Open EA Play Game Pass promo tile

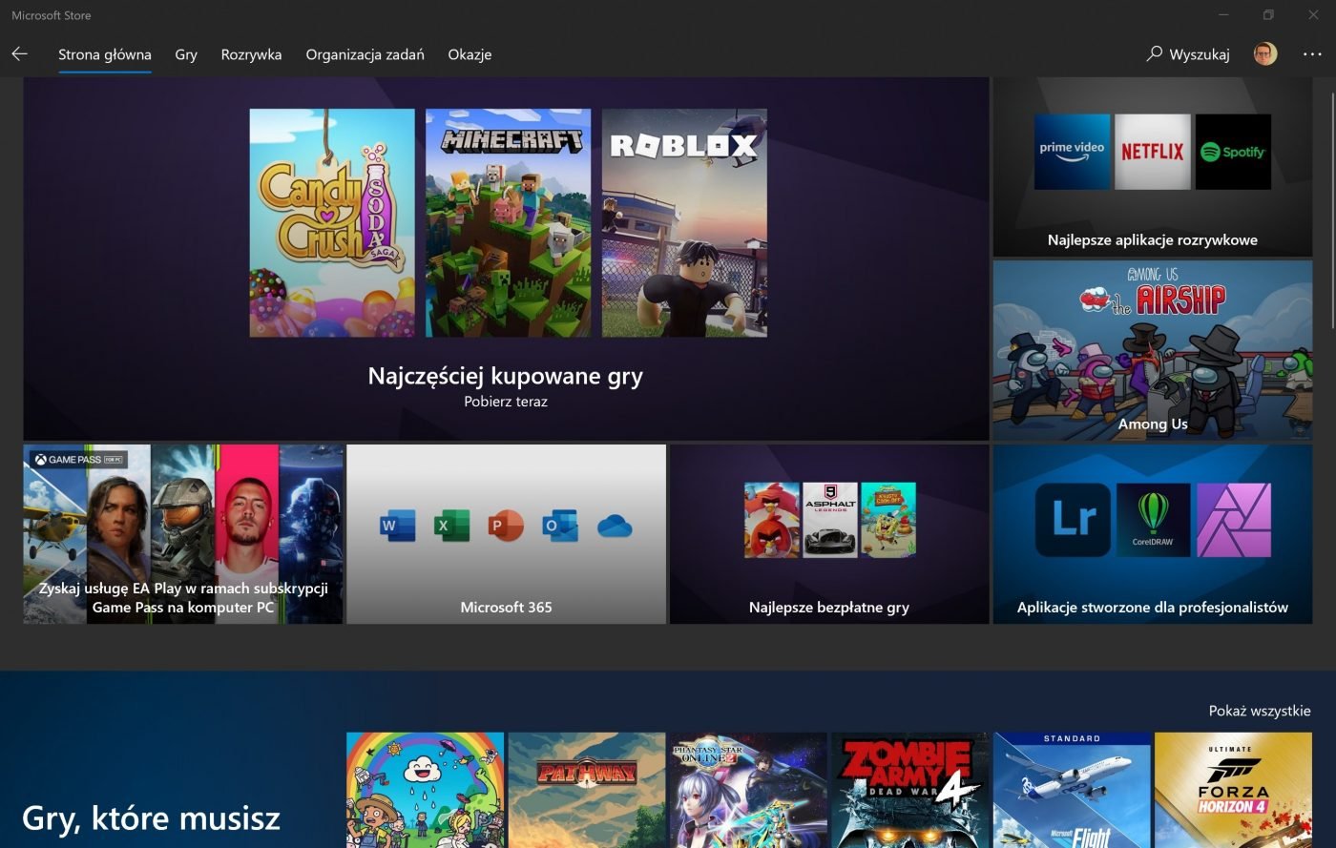click(183, 534)
